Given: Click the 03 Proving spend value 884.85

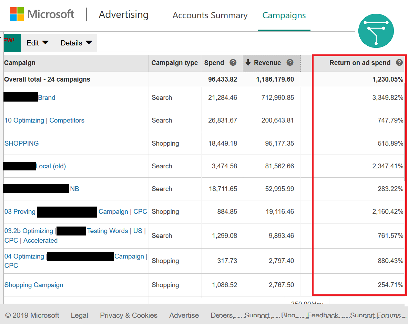Looking at the screenshot, I should tap(227, 212).
